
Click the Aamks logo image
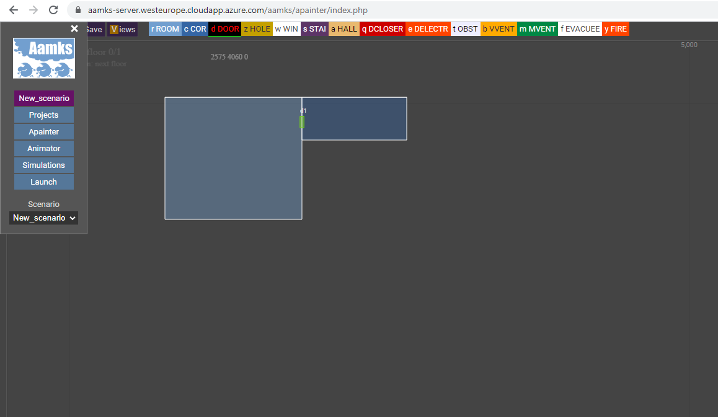44,58
